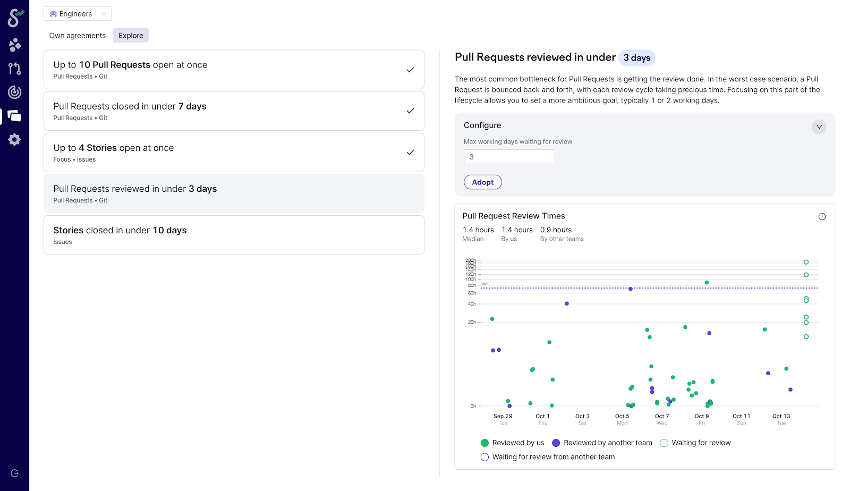Click the Adopt button
This screenshot has height=491, width=850.
coord(482,182)
